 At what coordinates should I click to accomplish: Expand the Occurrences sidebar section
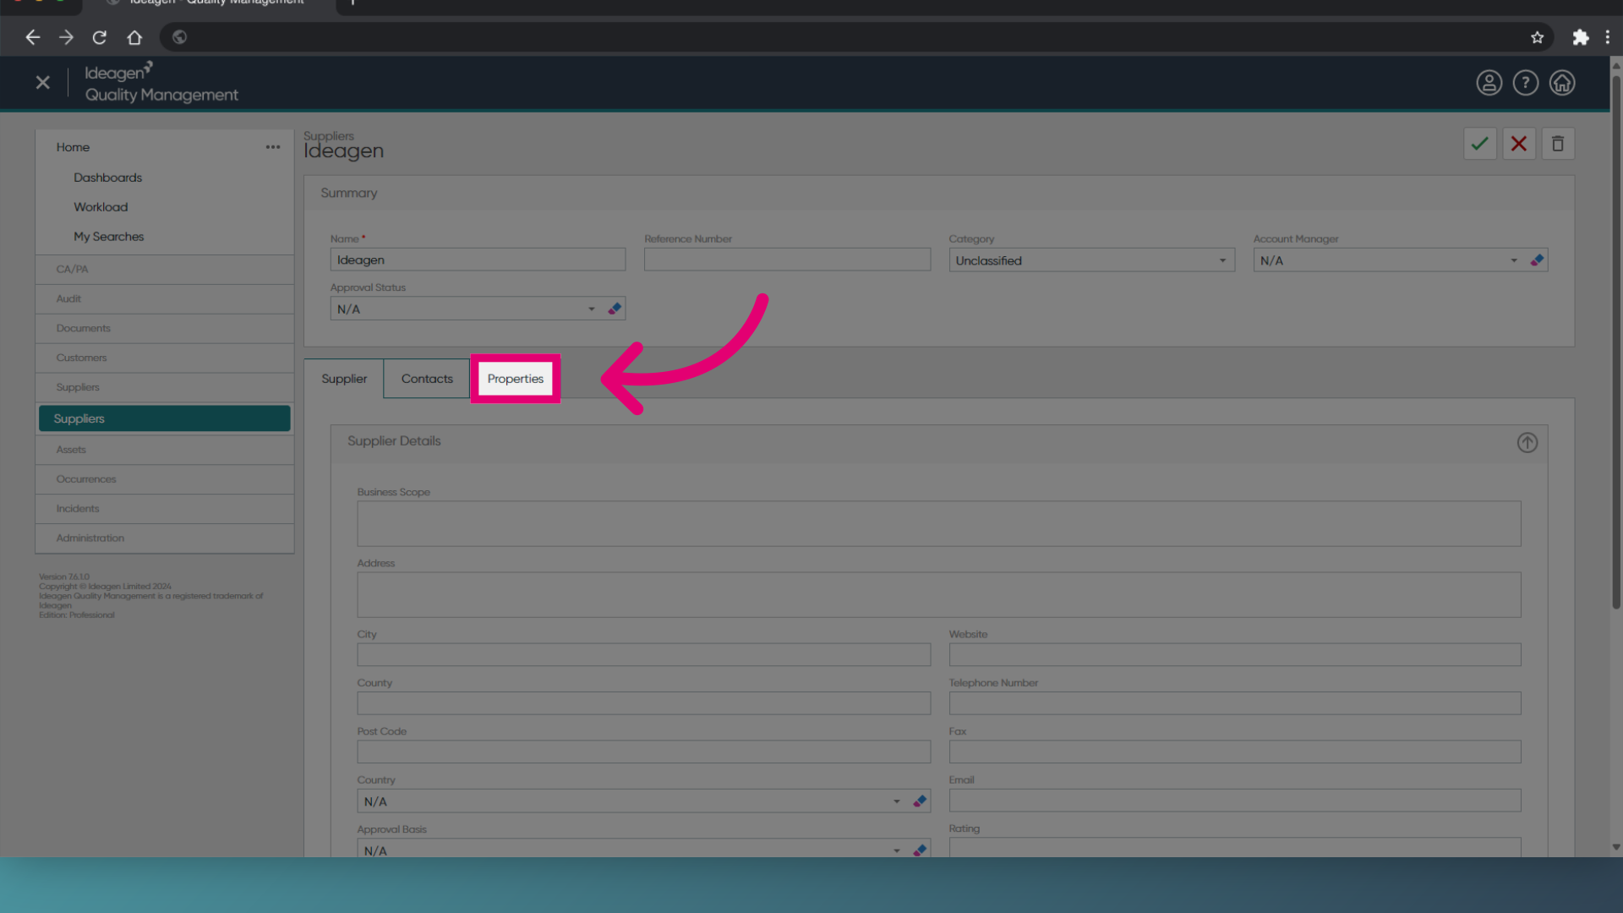click(165, 479)
